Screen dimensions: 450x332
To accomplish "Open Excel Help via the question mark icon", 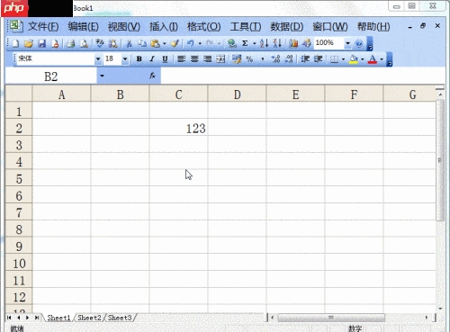I will tap(358, 44).
